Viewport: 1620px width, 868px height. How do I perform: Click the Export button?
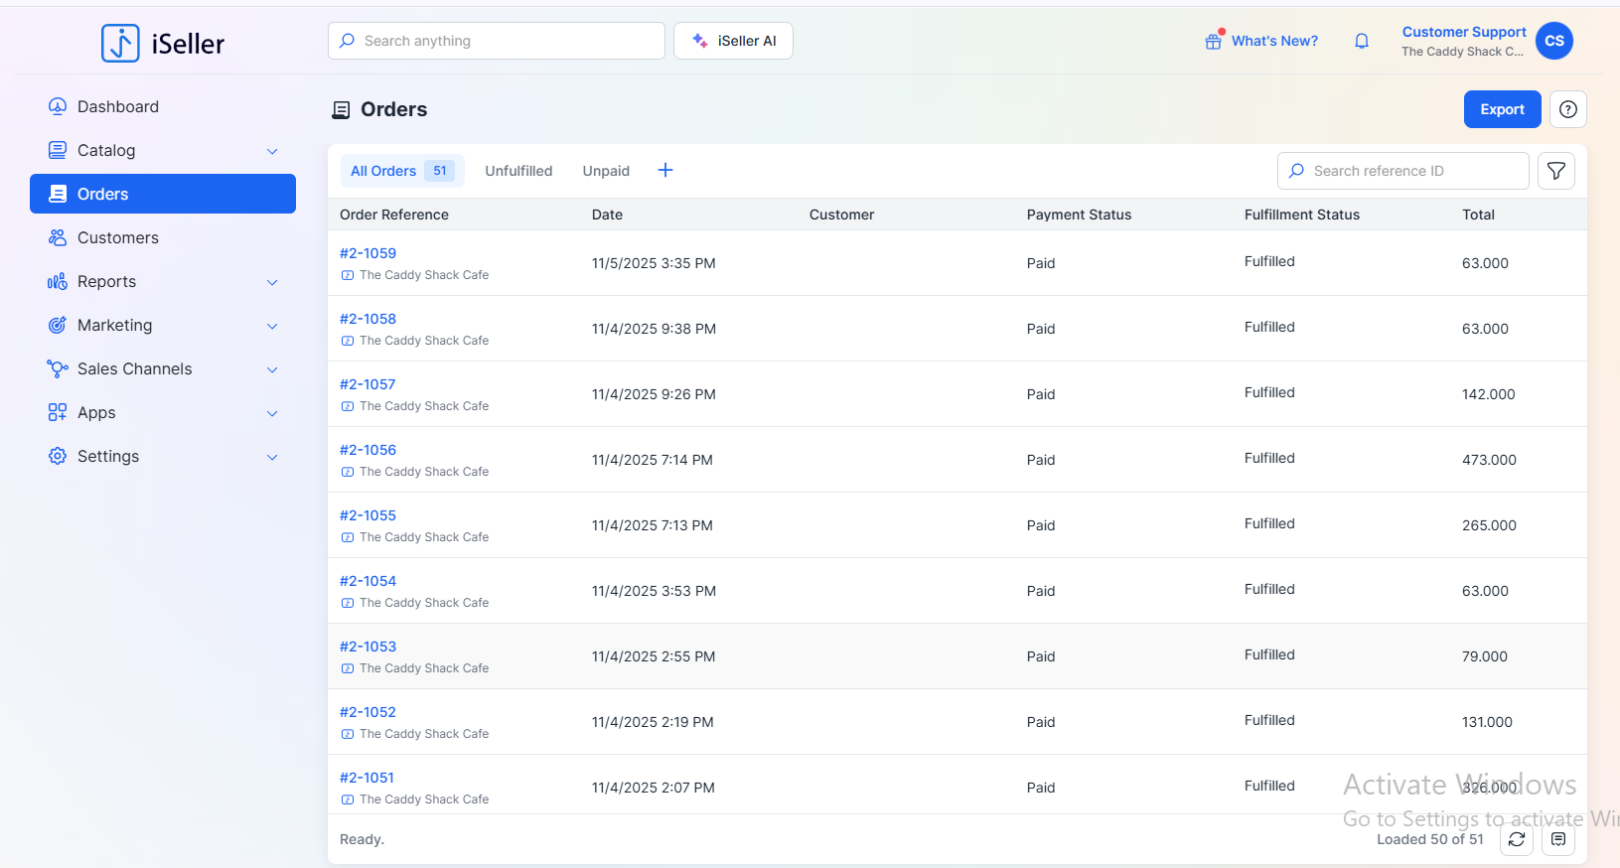tap(1502, 109)
